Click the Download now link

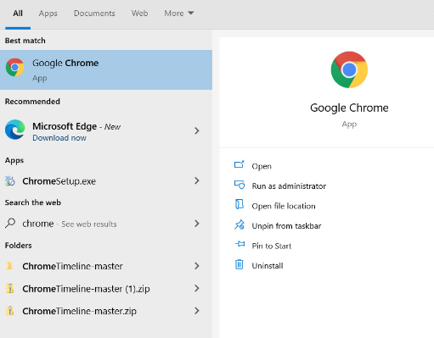pyautogui.click(x=59, y=138)
